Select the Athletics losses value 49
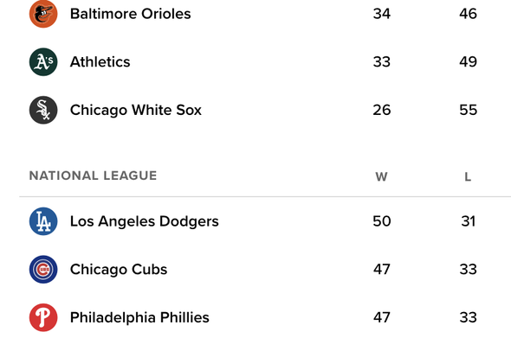The width and height of the screenshot is (511, 338). tap(469, 62)
